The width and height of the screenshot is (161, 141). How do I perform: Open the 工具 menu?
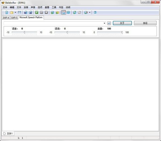click(54, 8)
